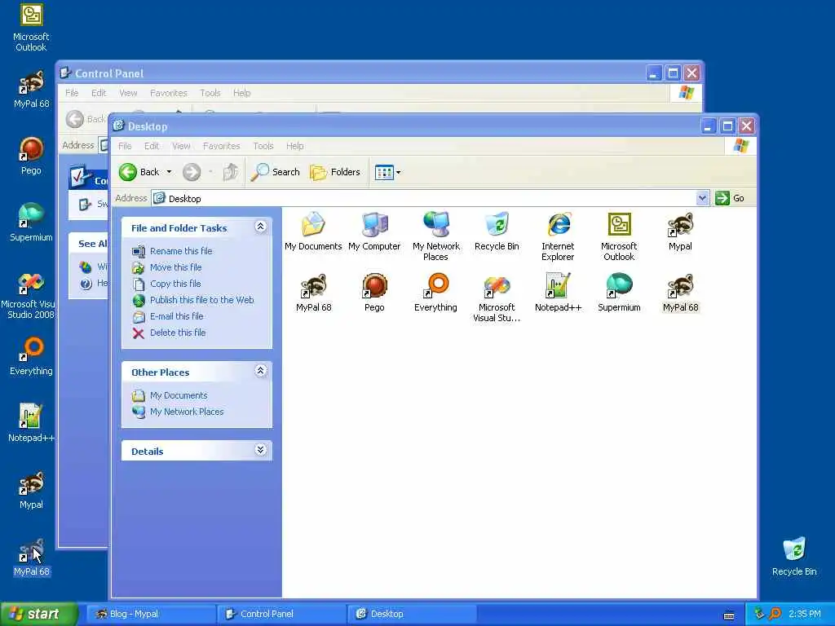Image resolution: width=835 pixels, height=626 pixels.
Task: Open Help menu in Desktop window
Action: (x=294, y=146)
